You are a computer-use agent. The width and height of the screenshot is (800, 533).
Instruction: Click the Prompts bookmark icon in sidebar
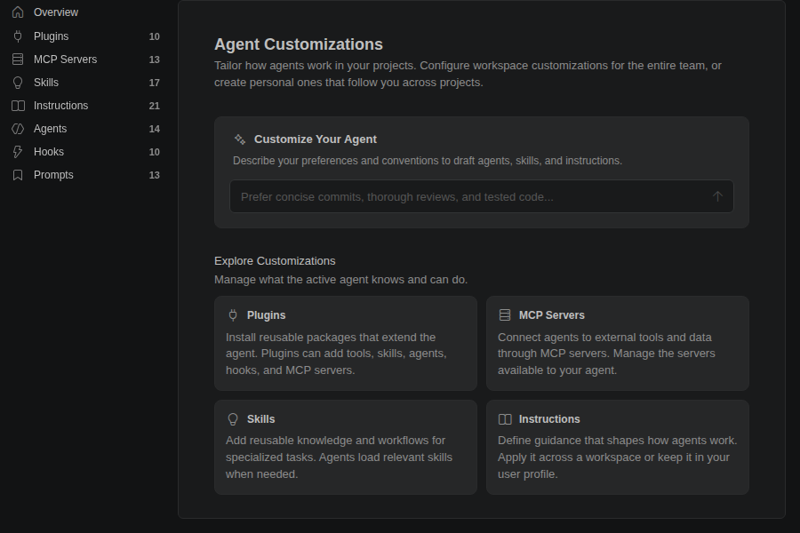pyautogui.click(x=18, y=175)
